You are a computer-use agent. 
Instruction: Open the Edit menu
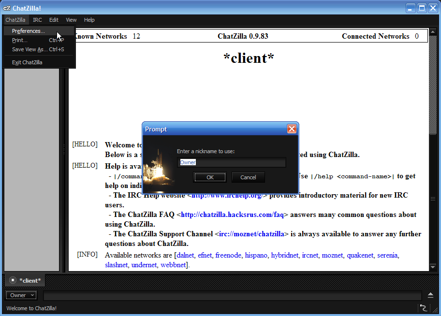(54, 20)
